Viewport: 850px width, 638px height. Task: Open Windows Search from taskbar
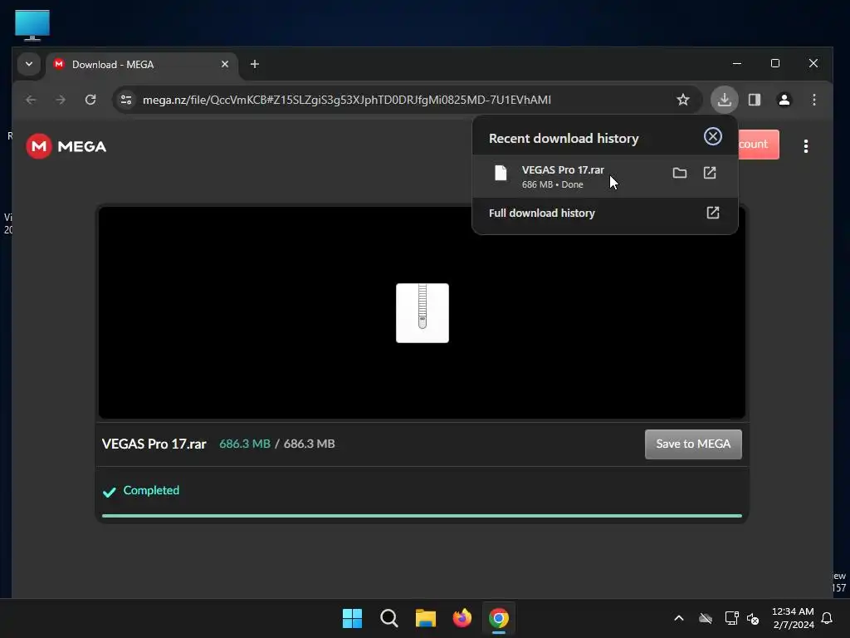388,618
